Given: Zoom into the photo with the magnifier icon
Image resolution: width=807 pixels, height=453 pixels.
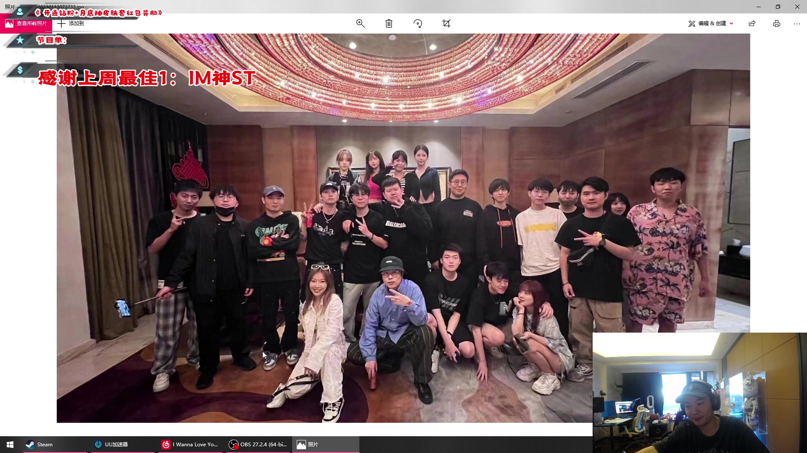Looking at the screenshot, I should pyautogui.click(x=361, y=23).
